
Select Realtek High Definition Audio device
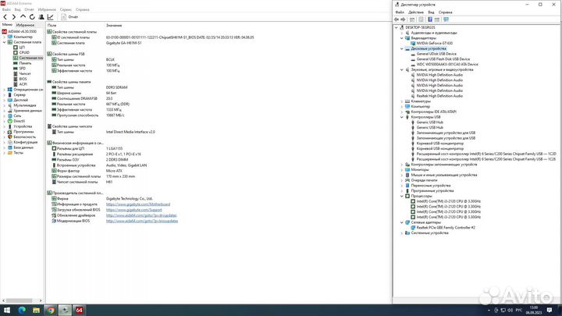[x=439, y=96]
